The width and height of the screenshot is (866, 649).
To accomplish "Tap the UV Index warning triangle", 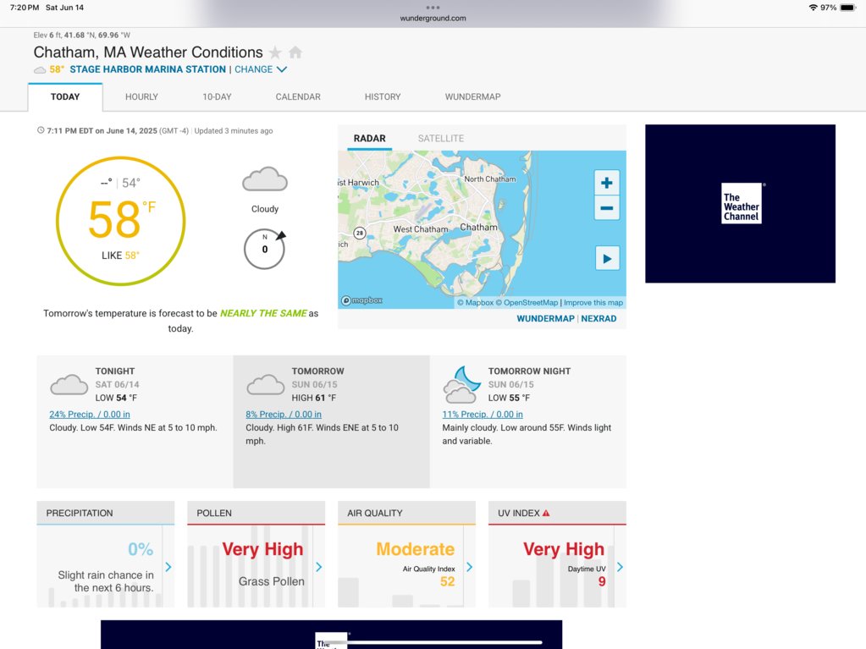I will pos(546,513).
